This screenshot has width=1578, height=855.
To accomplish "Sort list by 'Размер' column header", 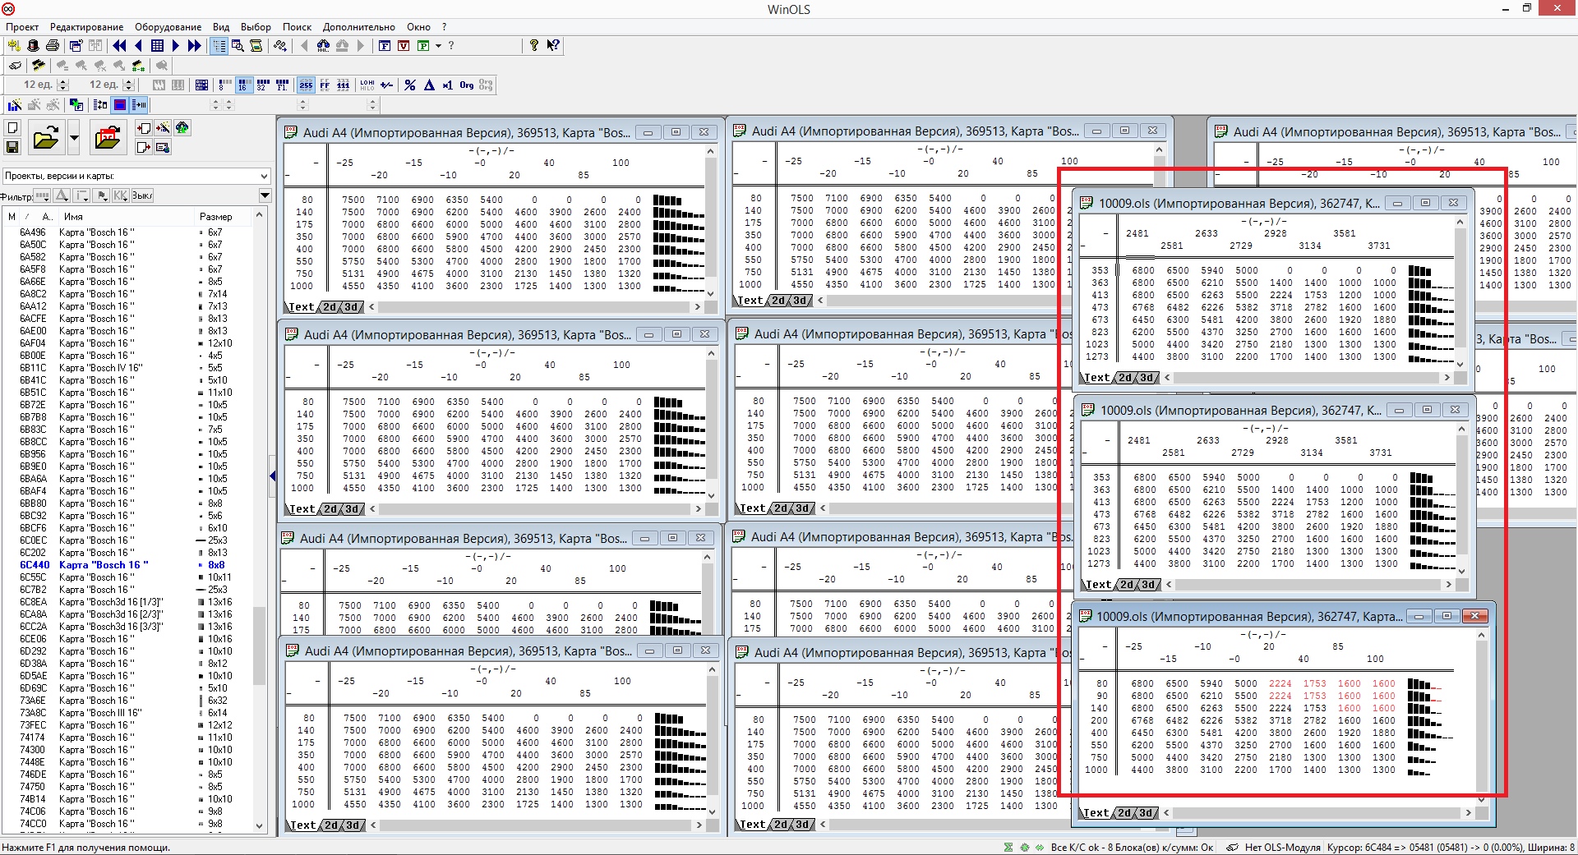I will coord(223,217).
